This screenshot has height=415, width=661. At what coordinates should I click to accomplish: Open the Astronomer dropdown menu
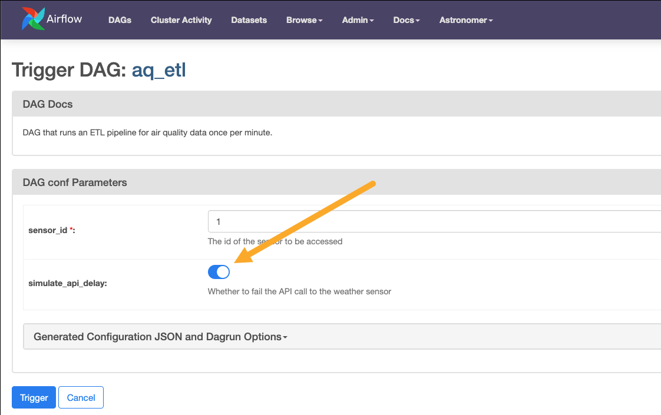click(465, 20)
